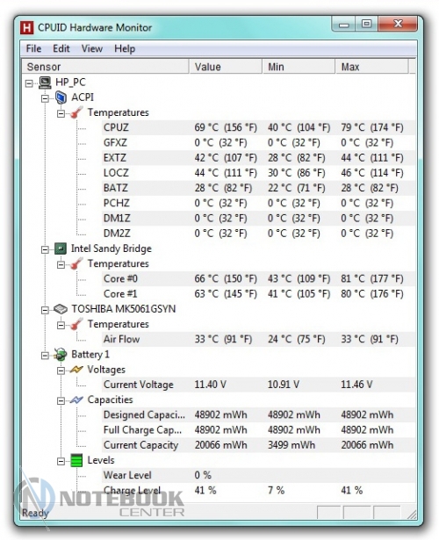
Task: Select the DM1Z temperature row
Action: 258,219
